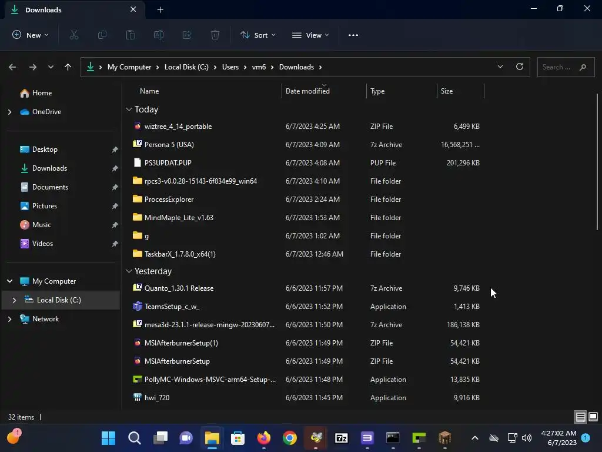
Task: Click vm6 in the breadcrumb path
Action: pos(259,67)
